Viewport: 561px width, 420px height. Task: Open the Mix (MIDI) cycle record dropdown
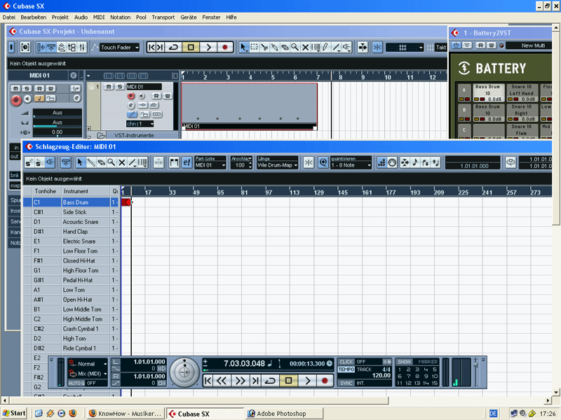pos(88,374)
